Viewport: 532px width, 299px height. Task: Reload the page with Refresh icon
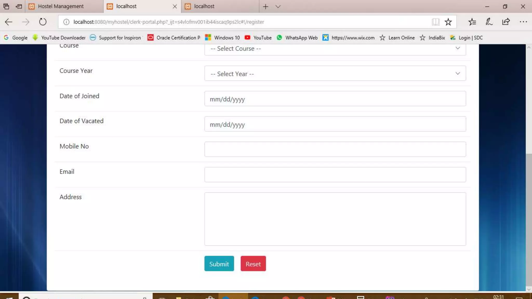[x=43, y=22]
